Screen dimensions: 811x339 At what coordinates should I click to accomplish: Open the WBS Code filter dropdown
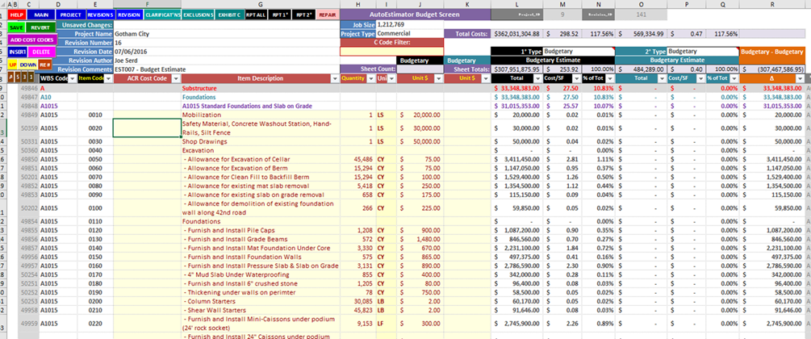tap(73, 78)
